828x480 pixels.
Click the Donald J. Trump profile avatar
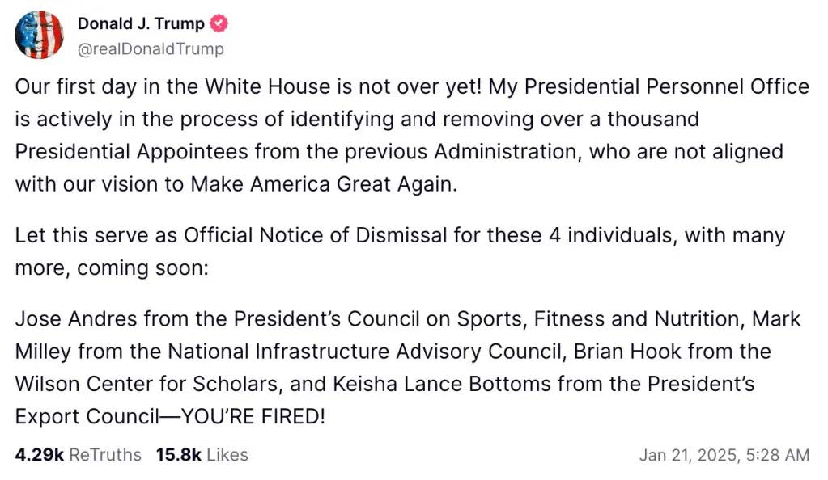point(39,36)
